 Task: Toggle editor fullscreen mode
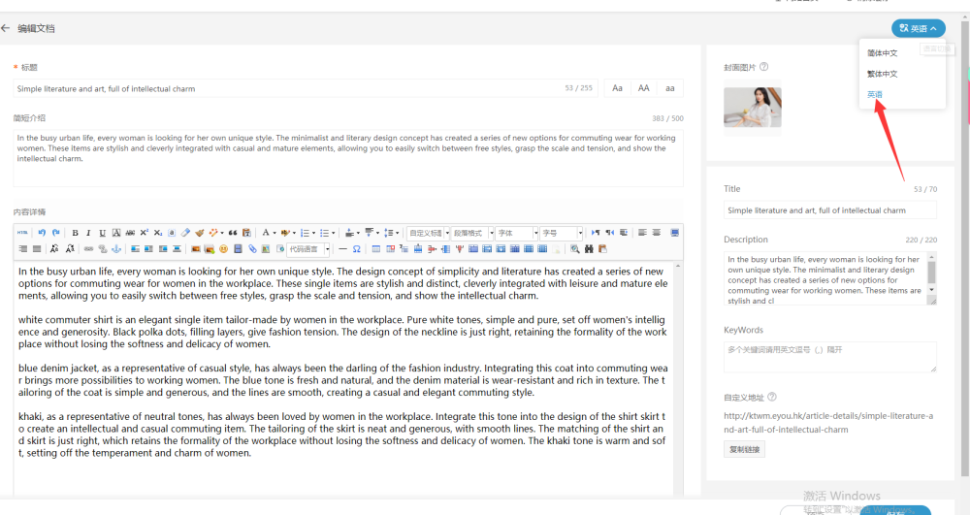pos(675,233)
